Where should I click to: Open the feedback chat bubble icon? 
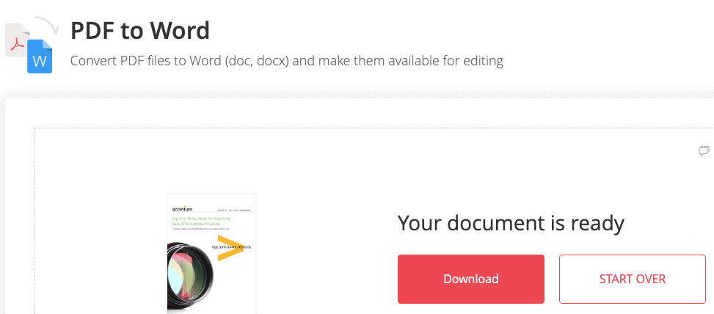click(704, 150)
